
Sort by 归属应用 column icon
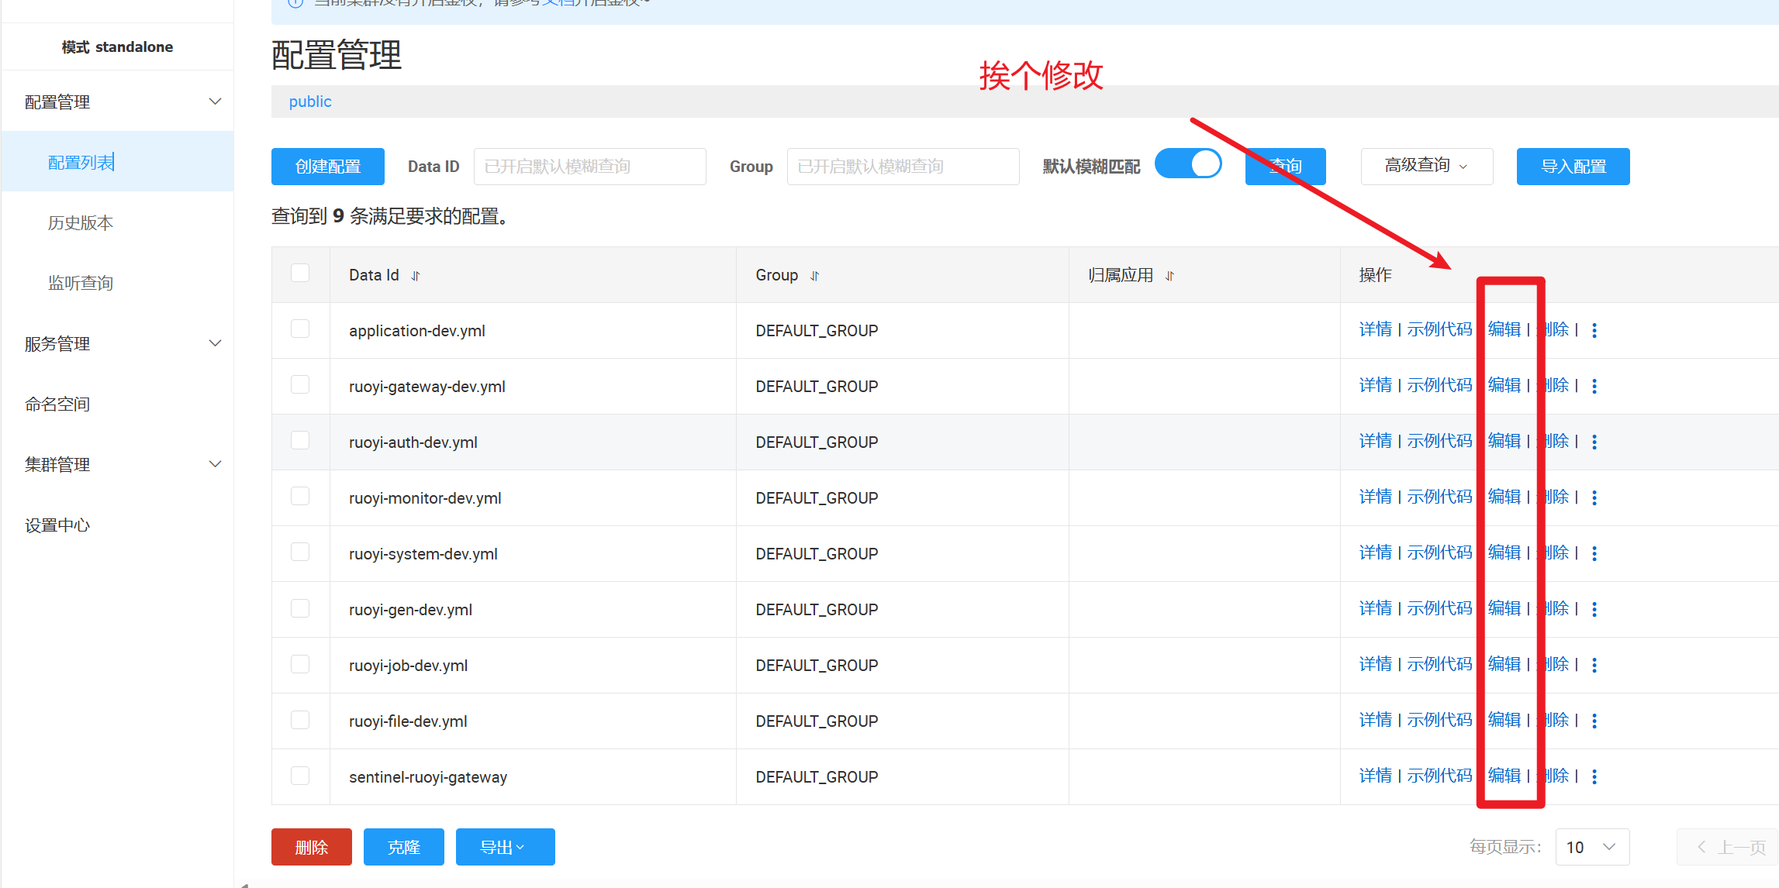[x=1169, y=276]
